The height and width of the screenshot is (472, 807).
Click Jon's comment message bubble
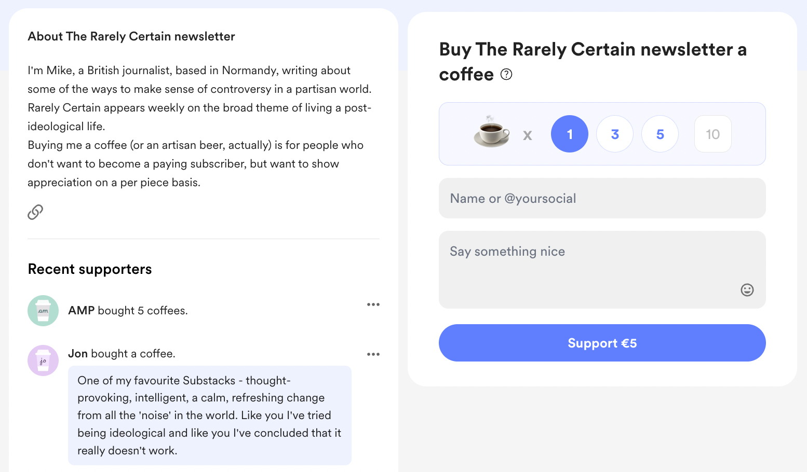(209, 415)
